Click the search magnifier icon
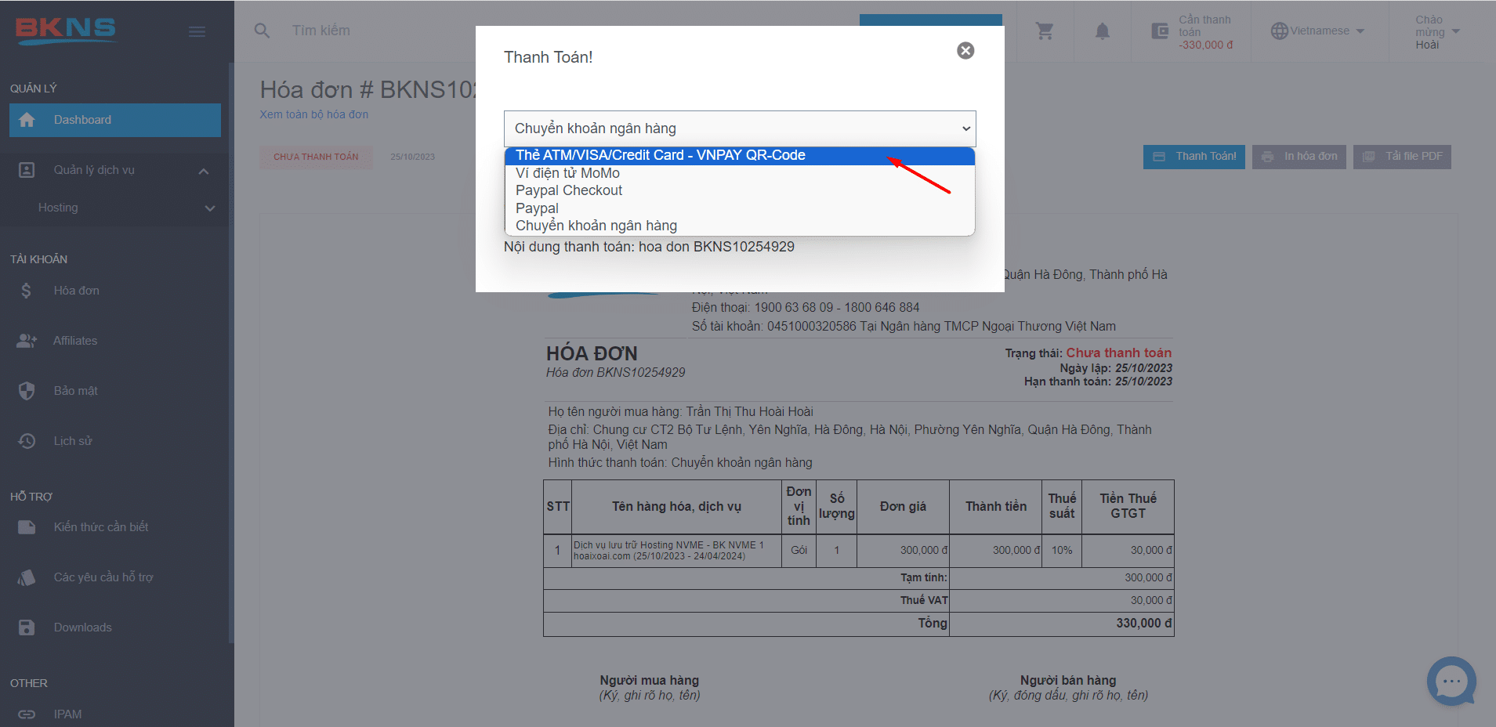This screenshot has width=1496, height=727. tap(263, 31)
